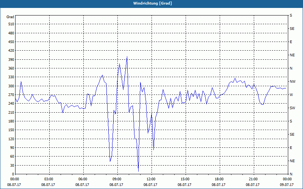Select the 08.07.17 date under 06:00
Viewport: 303px width, 189px height.
pyautogui.click(x=82, y=185)
